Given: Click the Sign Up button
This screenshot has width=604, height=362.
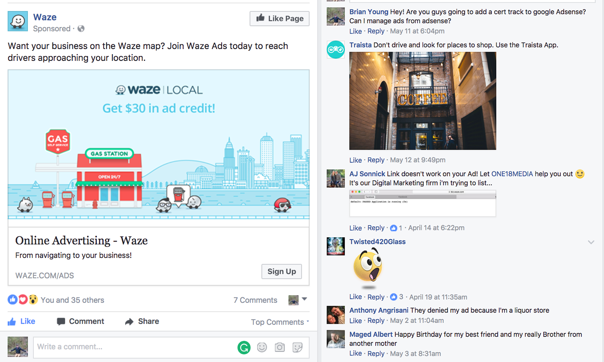Looking at the screenshot, I should [282, 271].
